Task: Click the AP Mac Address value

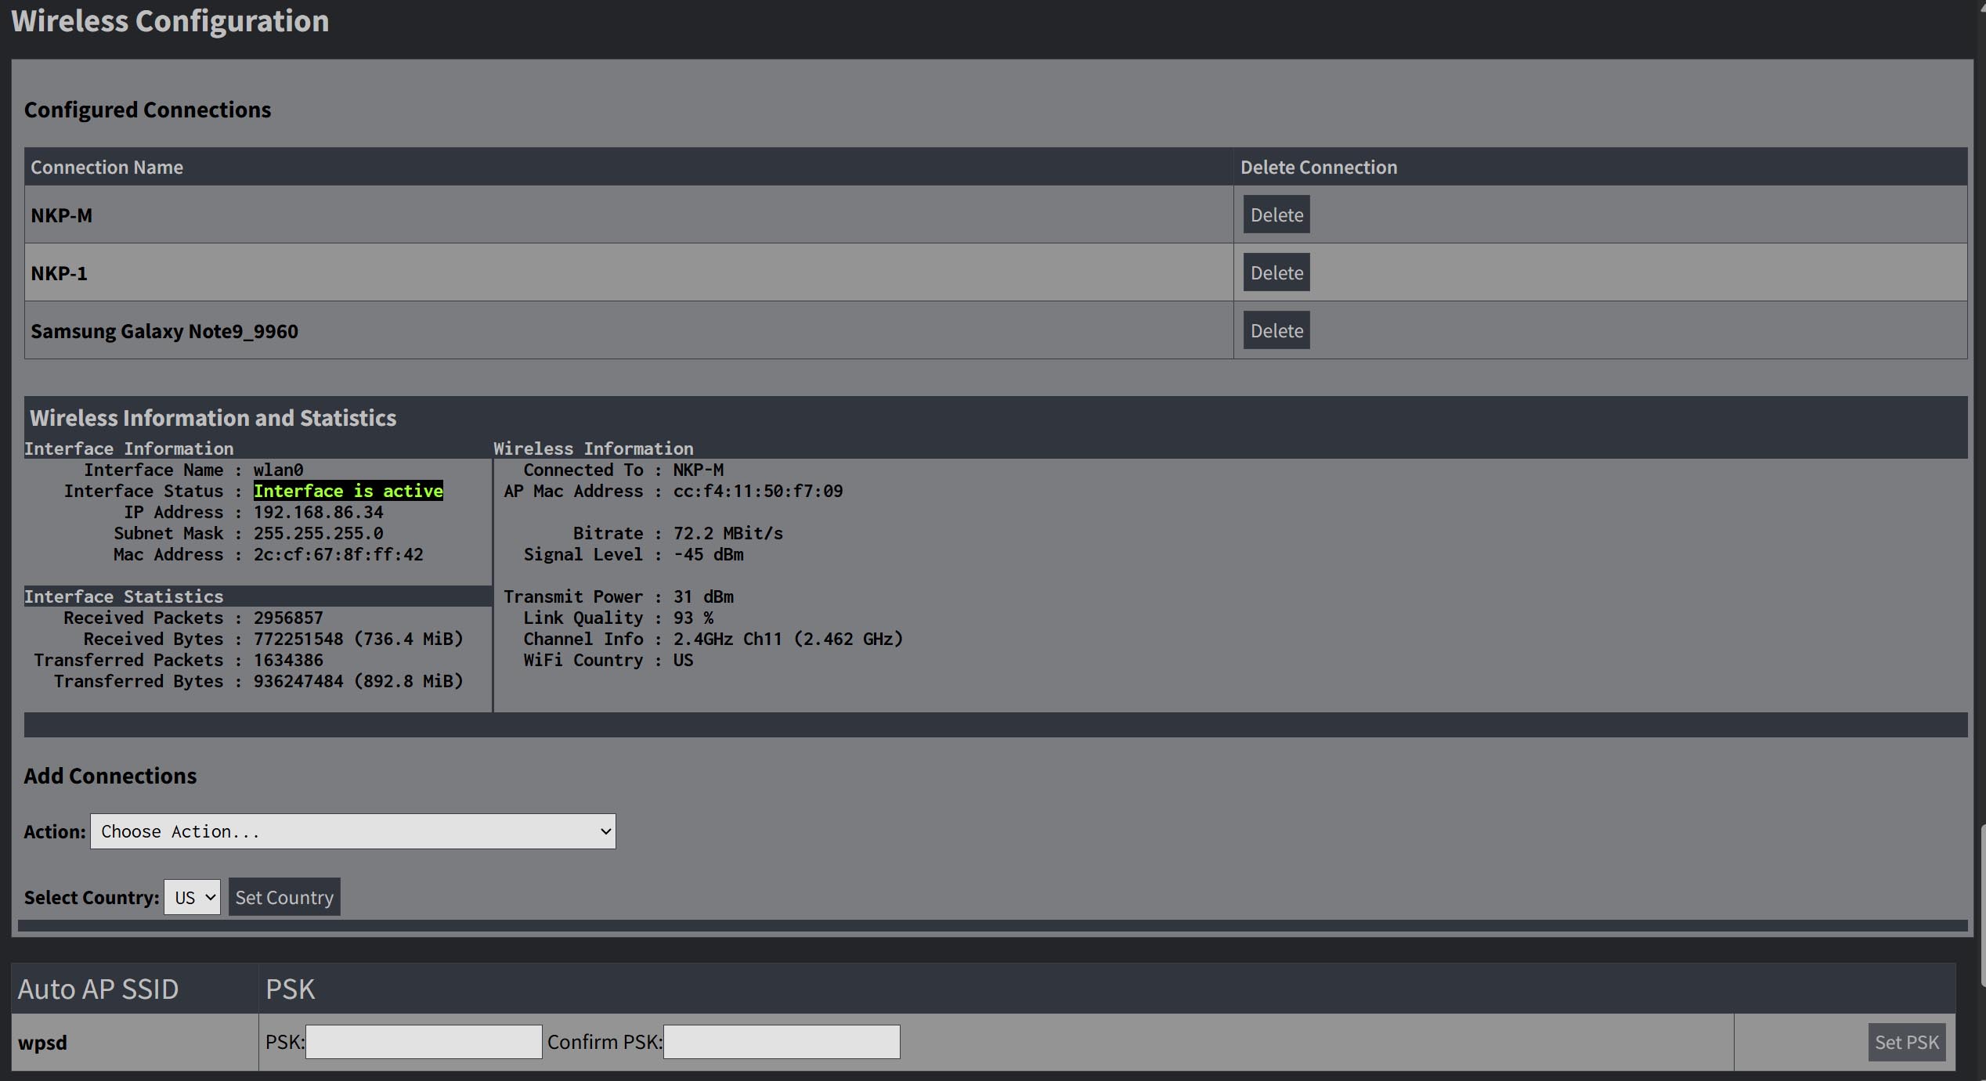Action: (757, 491)
